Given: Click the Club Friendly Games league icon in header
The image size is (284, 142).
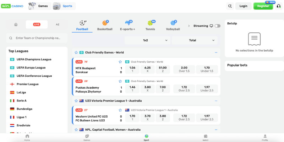Looking at the screenshot, I should click(82, 53).
